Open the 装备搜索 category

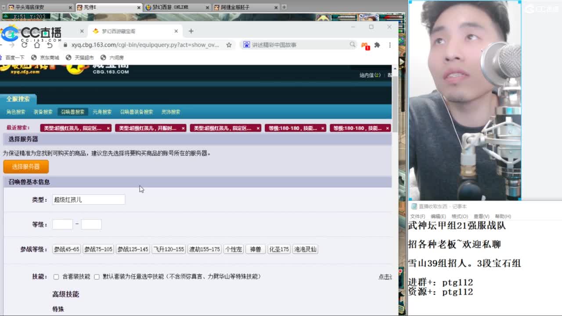click(43, 112)
